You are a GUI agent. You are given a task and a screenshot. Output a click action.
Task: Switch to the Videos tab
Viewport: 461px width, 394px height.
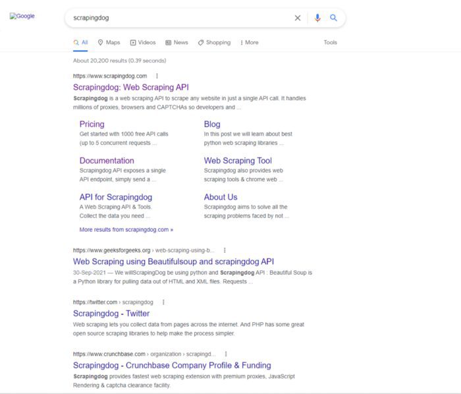point(143,42)
